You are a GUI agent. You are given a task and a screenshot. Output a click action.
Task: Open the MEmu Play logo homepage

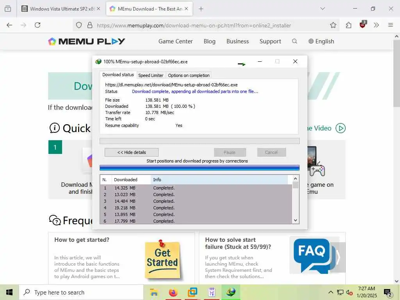click(86, 41)
